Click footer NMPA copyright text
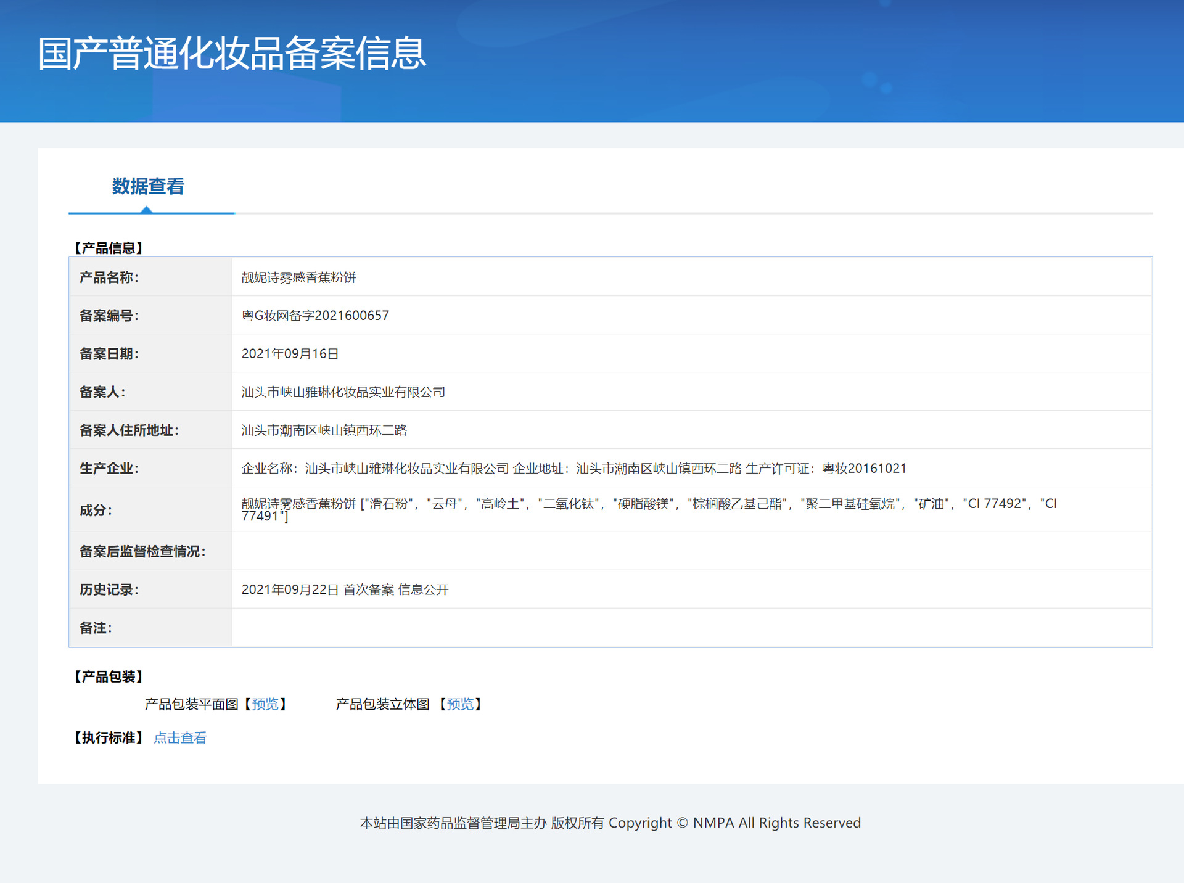Viewport: 1184px width, 883px height. (610, 823)
